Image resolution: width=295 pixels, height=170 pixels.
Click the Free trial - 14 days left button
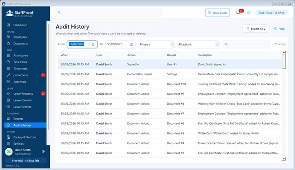click(25, 161)
